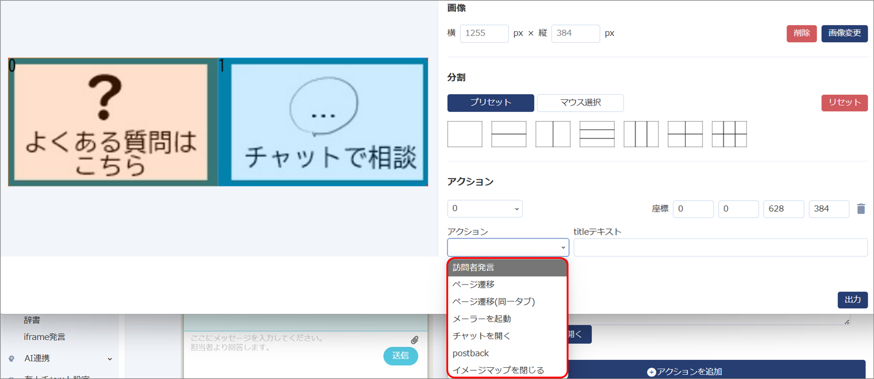
Task: Expand the AI連携 sidebar section
Action: [x=110, y=359]
